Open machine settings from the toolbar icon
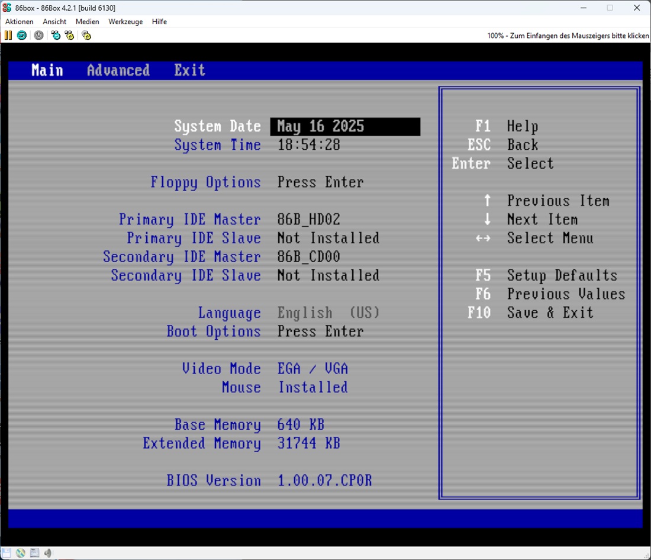 (86, 36)
